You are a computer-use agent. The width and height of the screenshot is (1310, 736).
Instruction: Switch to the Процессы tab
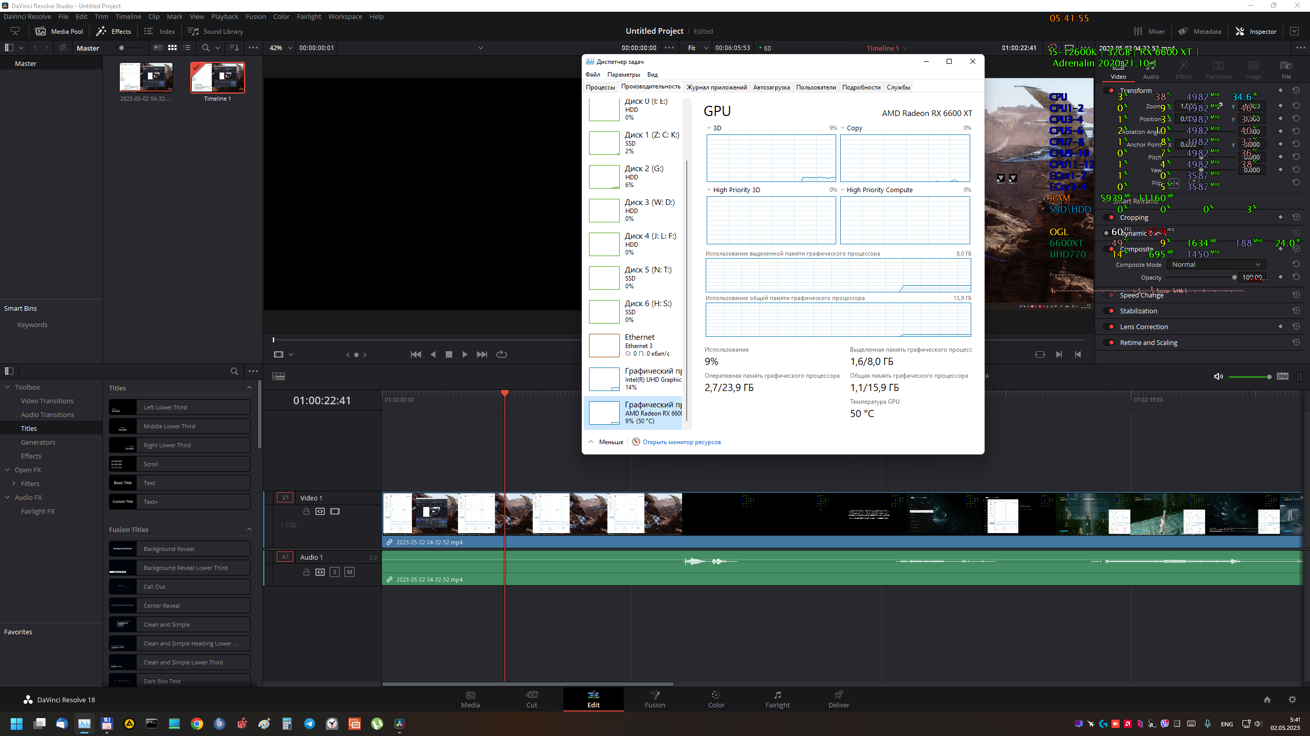[x=600, y=87]
